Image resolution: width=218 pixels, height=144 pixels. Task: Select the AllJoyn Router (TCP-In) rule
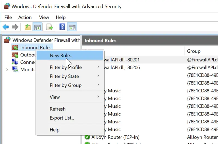click(x=111, y=137)
